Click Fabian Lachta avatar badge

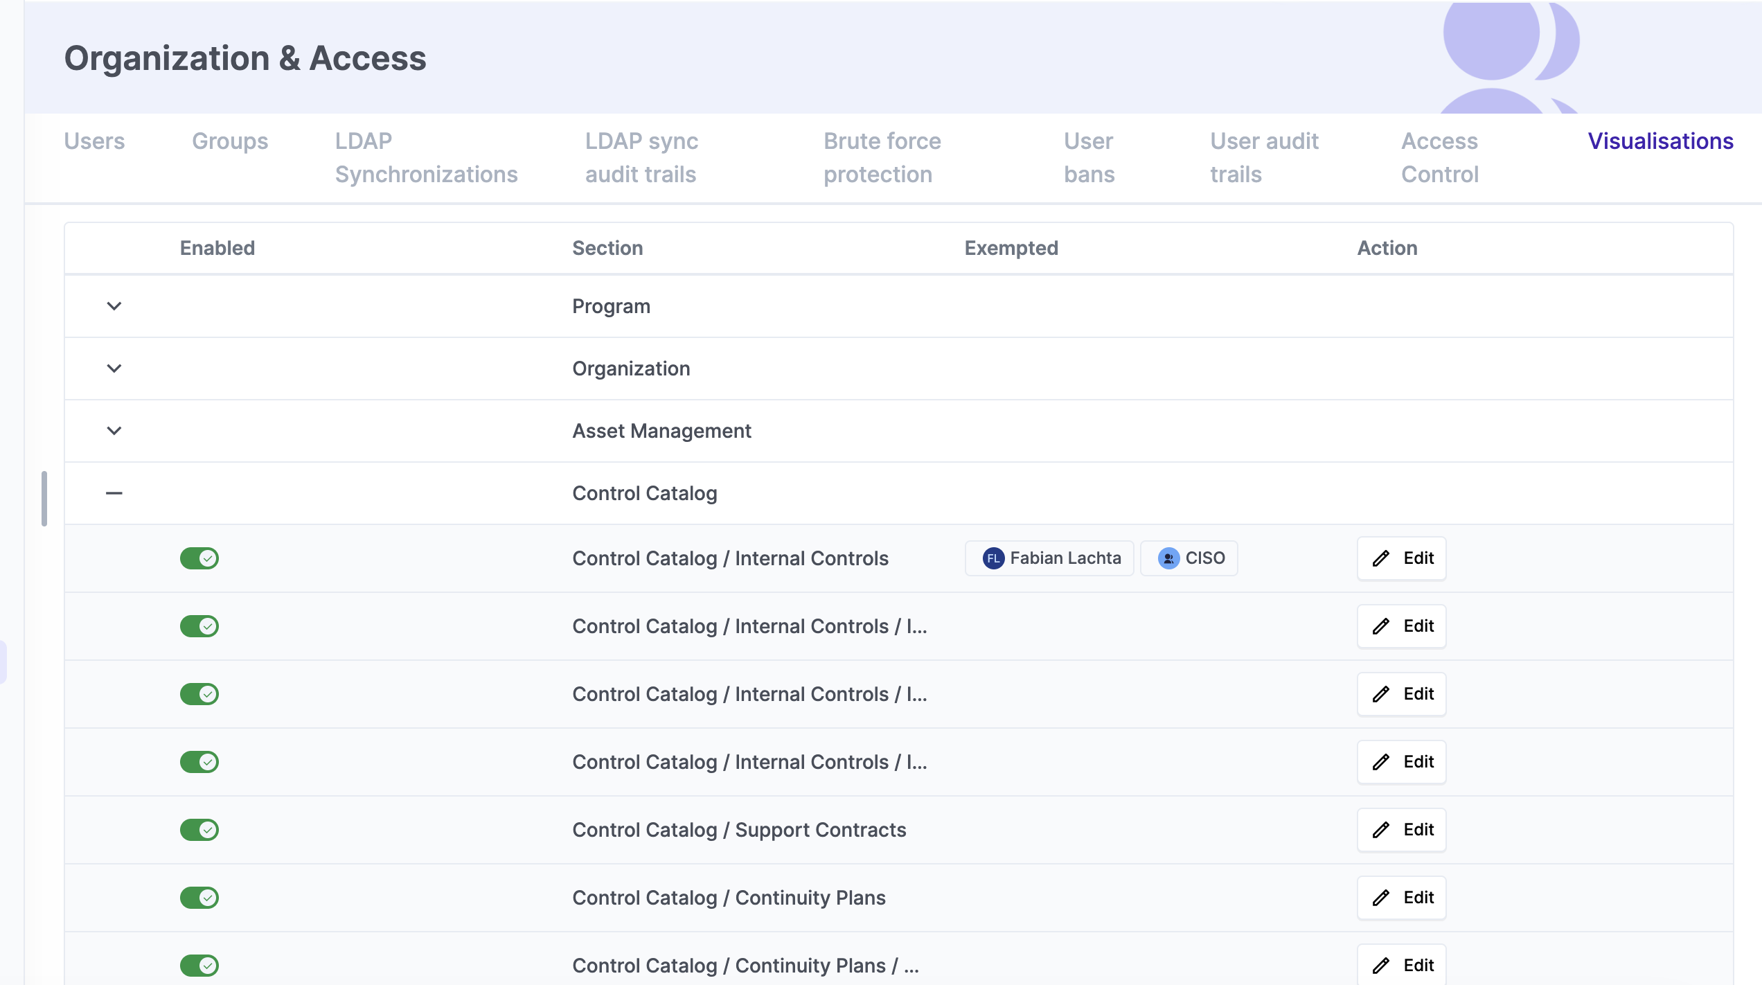993,558
